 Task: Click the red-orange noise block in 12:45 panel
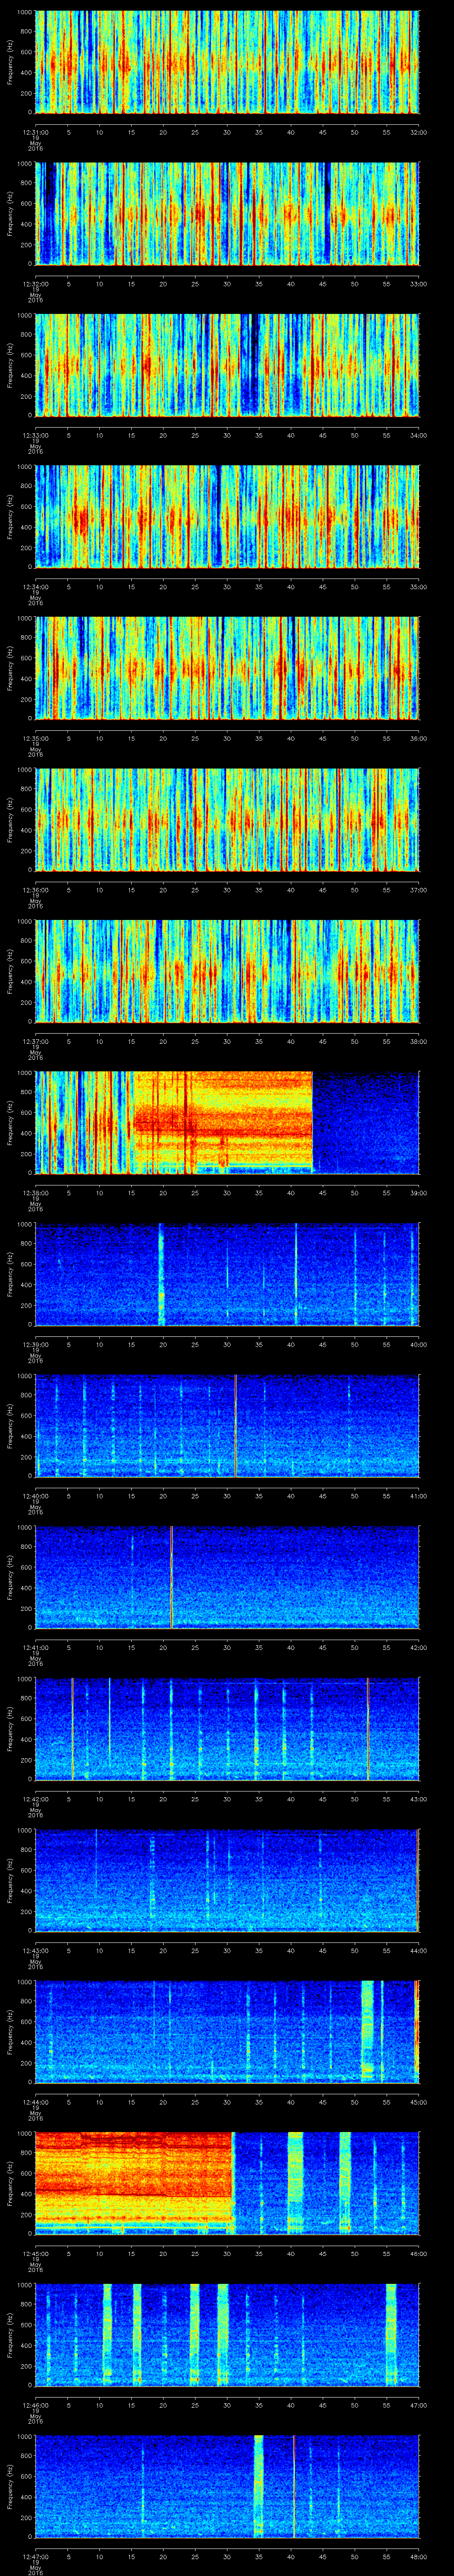pyautogui.click(x=133, y=2180)
